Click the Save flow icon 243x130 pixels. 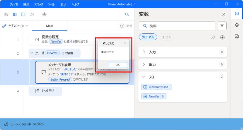click(x=6, y=14)
